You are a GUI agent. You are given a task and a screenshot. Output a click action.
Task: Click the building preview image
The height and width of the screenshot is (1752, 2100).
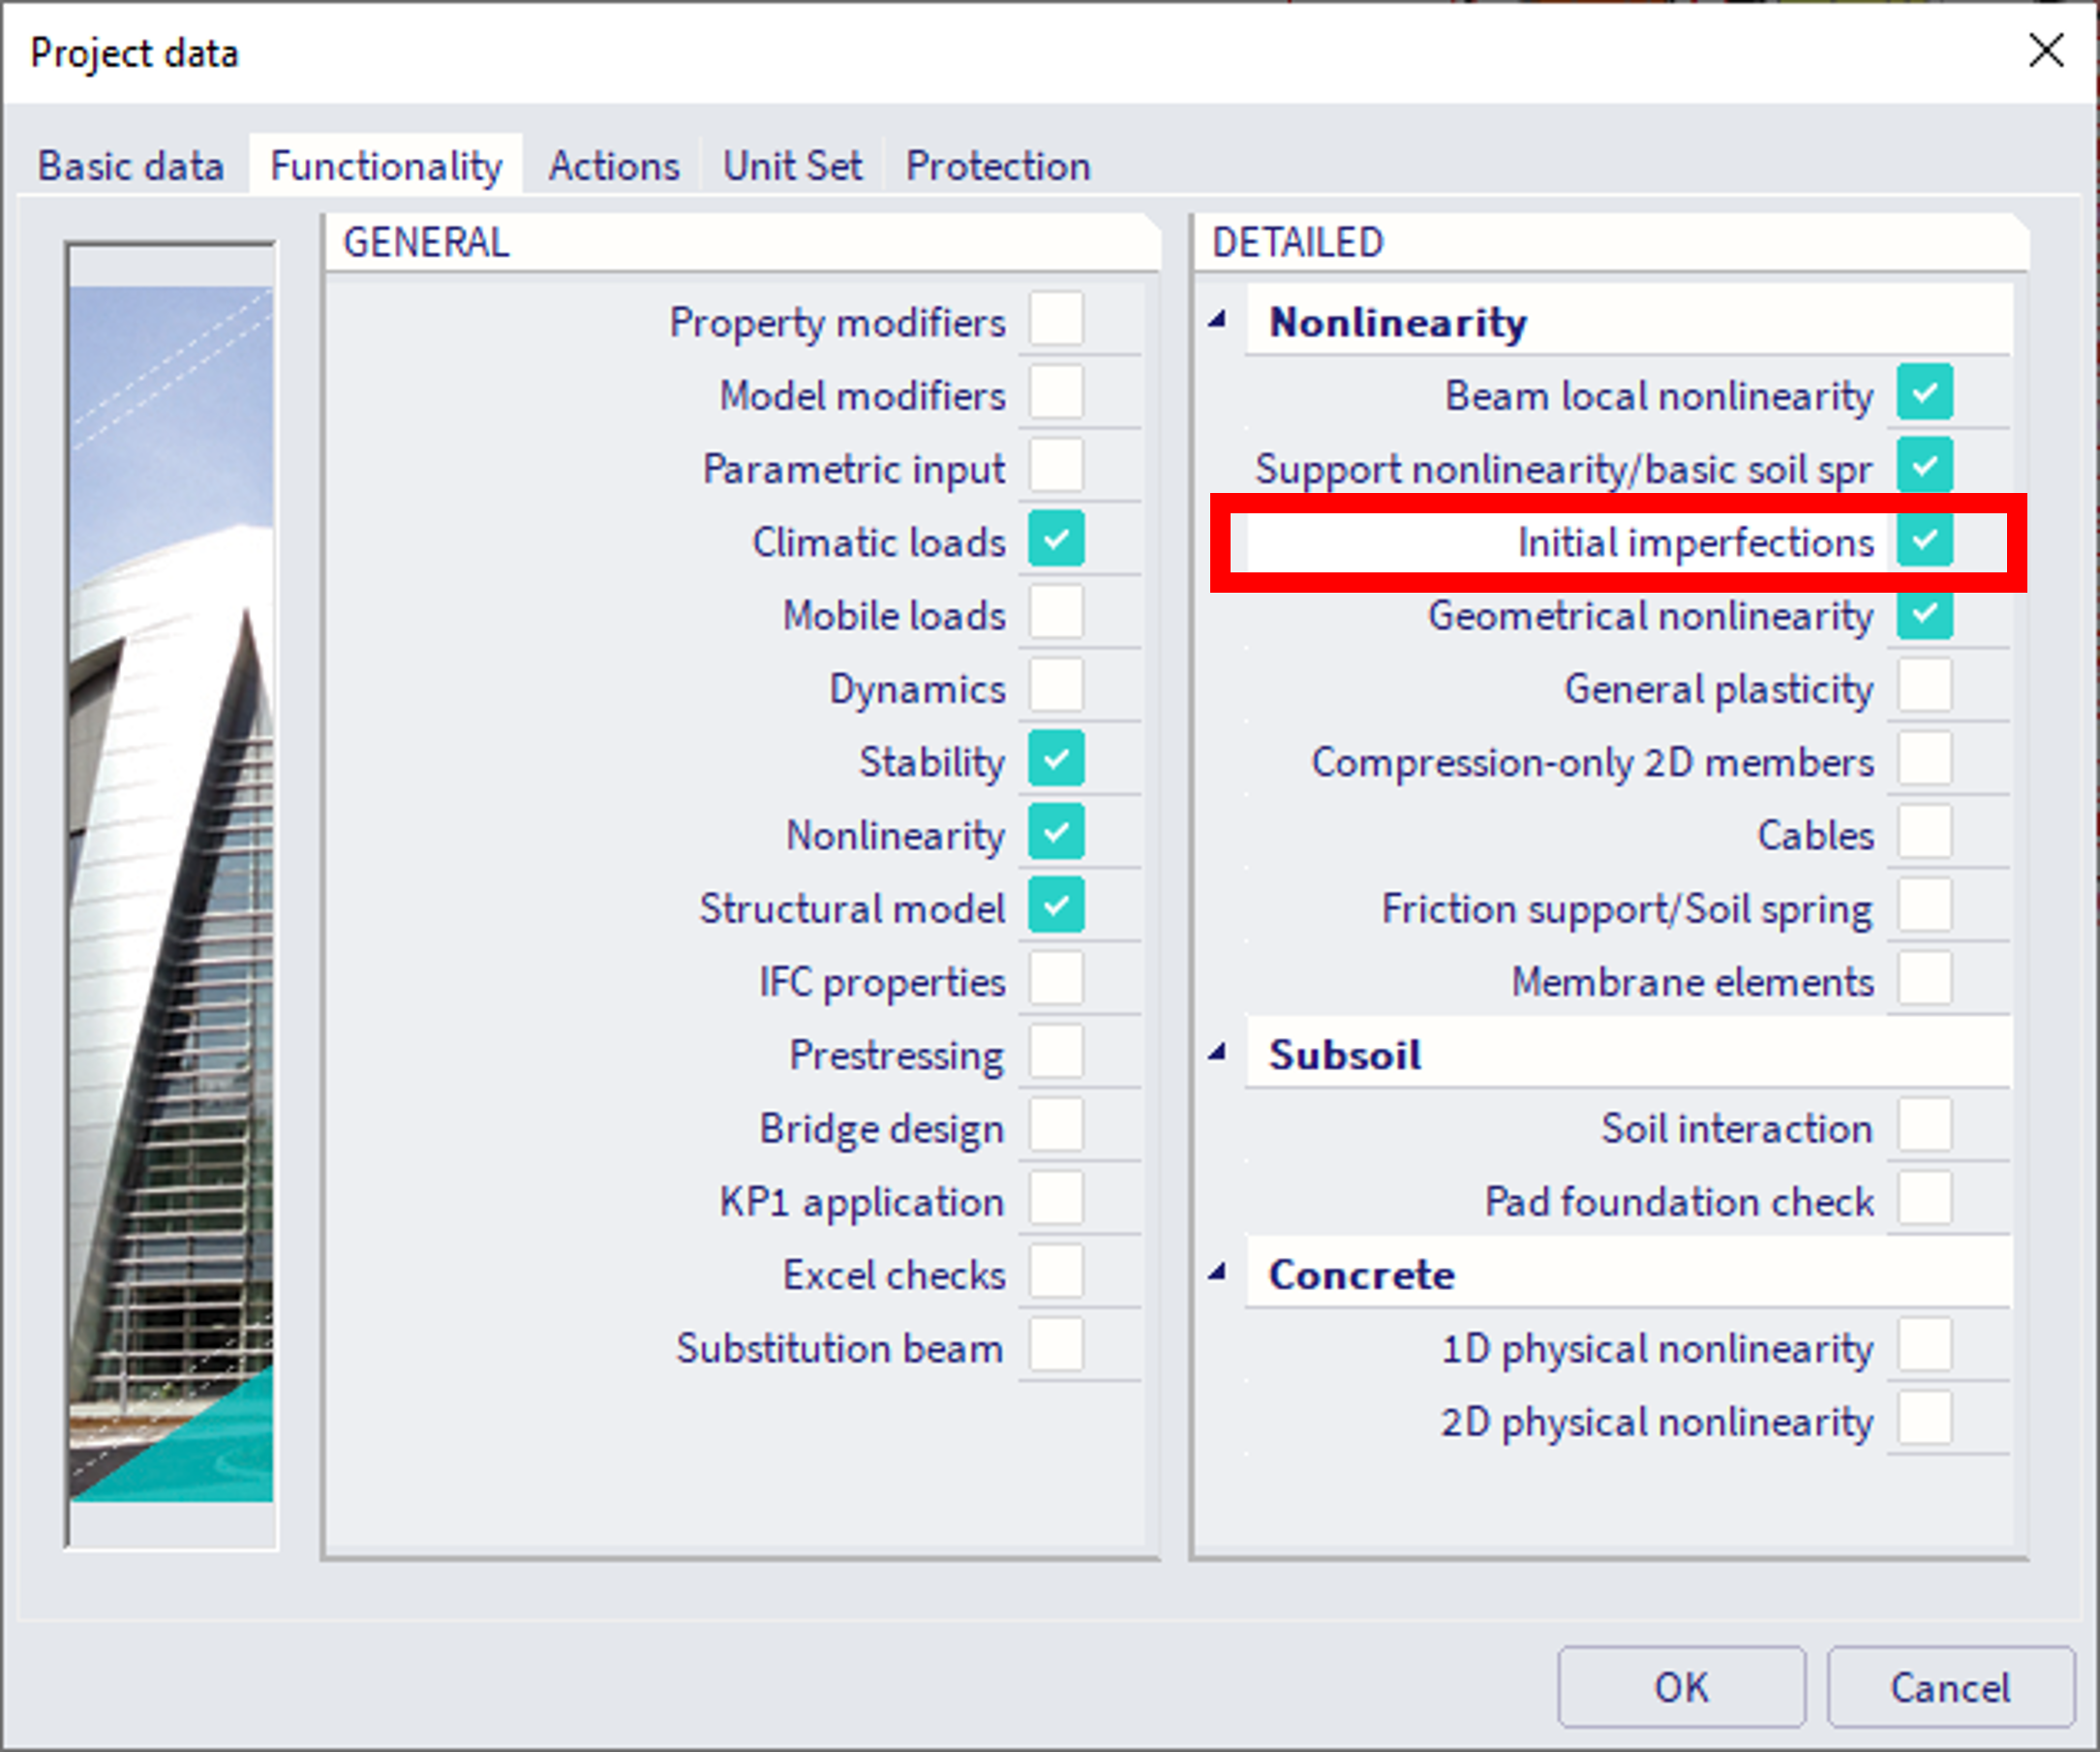(x=171, y=894)
